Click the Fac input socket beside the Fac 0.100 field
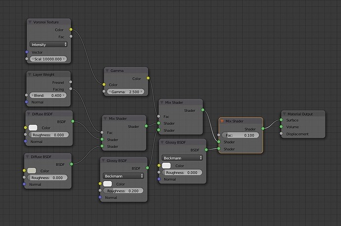Viewport: 341px width, 226px height. point(219,135)
